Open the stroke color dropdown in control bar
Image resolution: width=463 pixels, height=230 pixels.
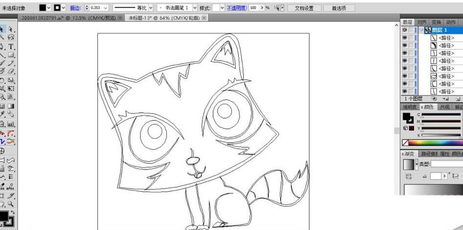(63, 8)
